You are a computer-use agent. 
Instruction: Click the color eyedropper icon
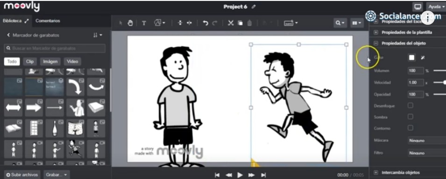pyautogui.click(x=423, y=58)
